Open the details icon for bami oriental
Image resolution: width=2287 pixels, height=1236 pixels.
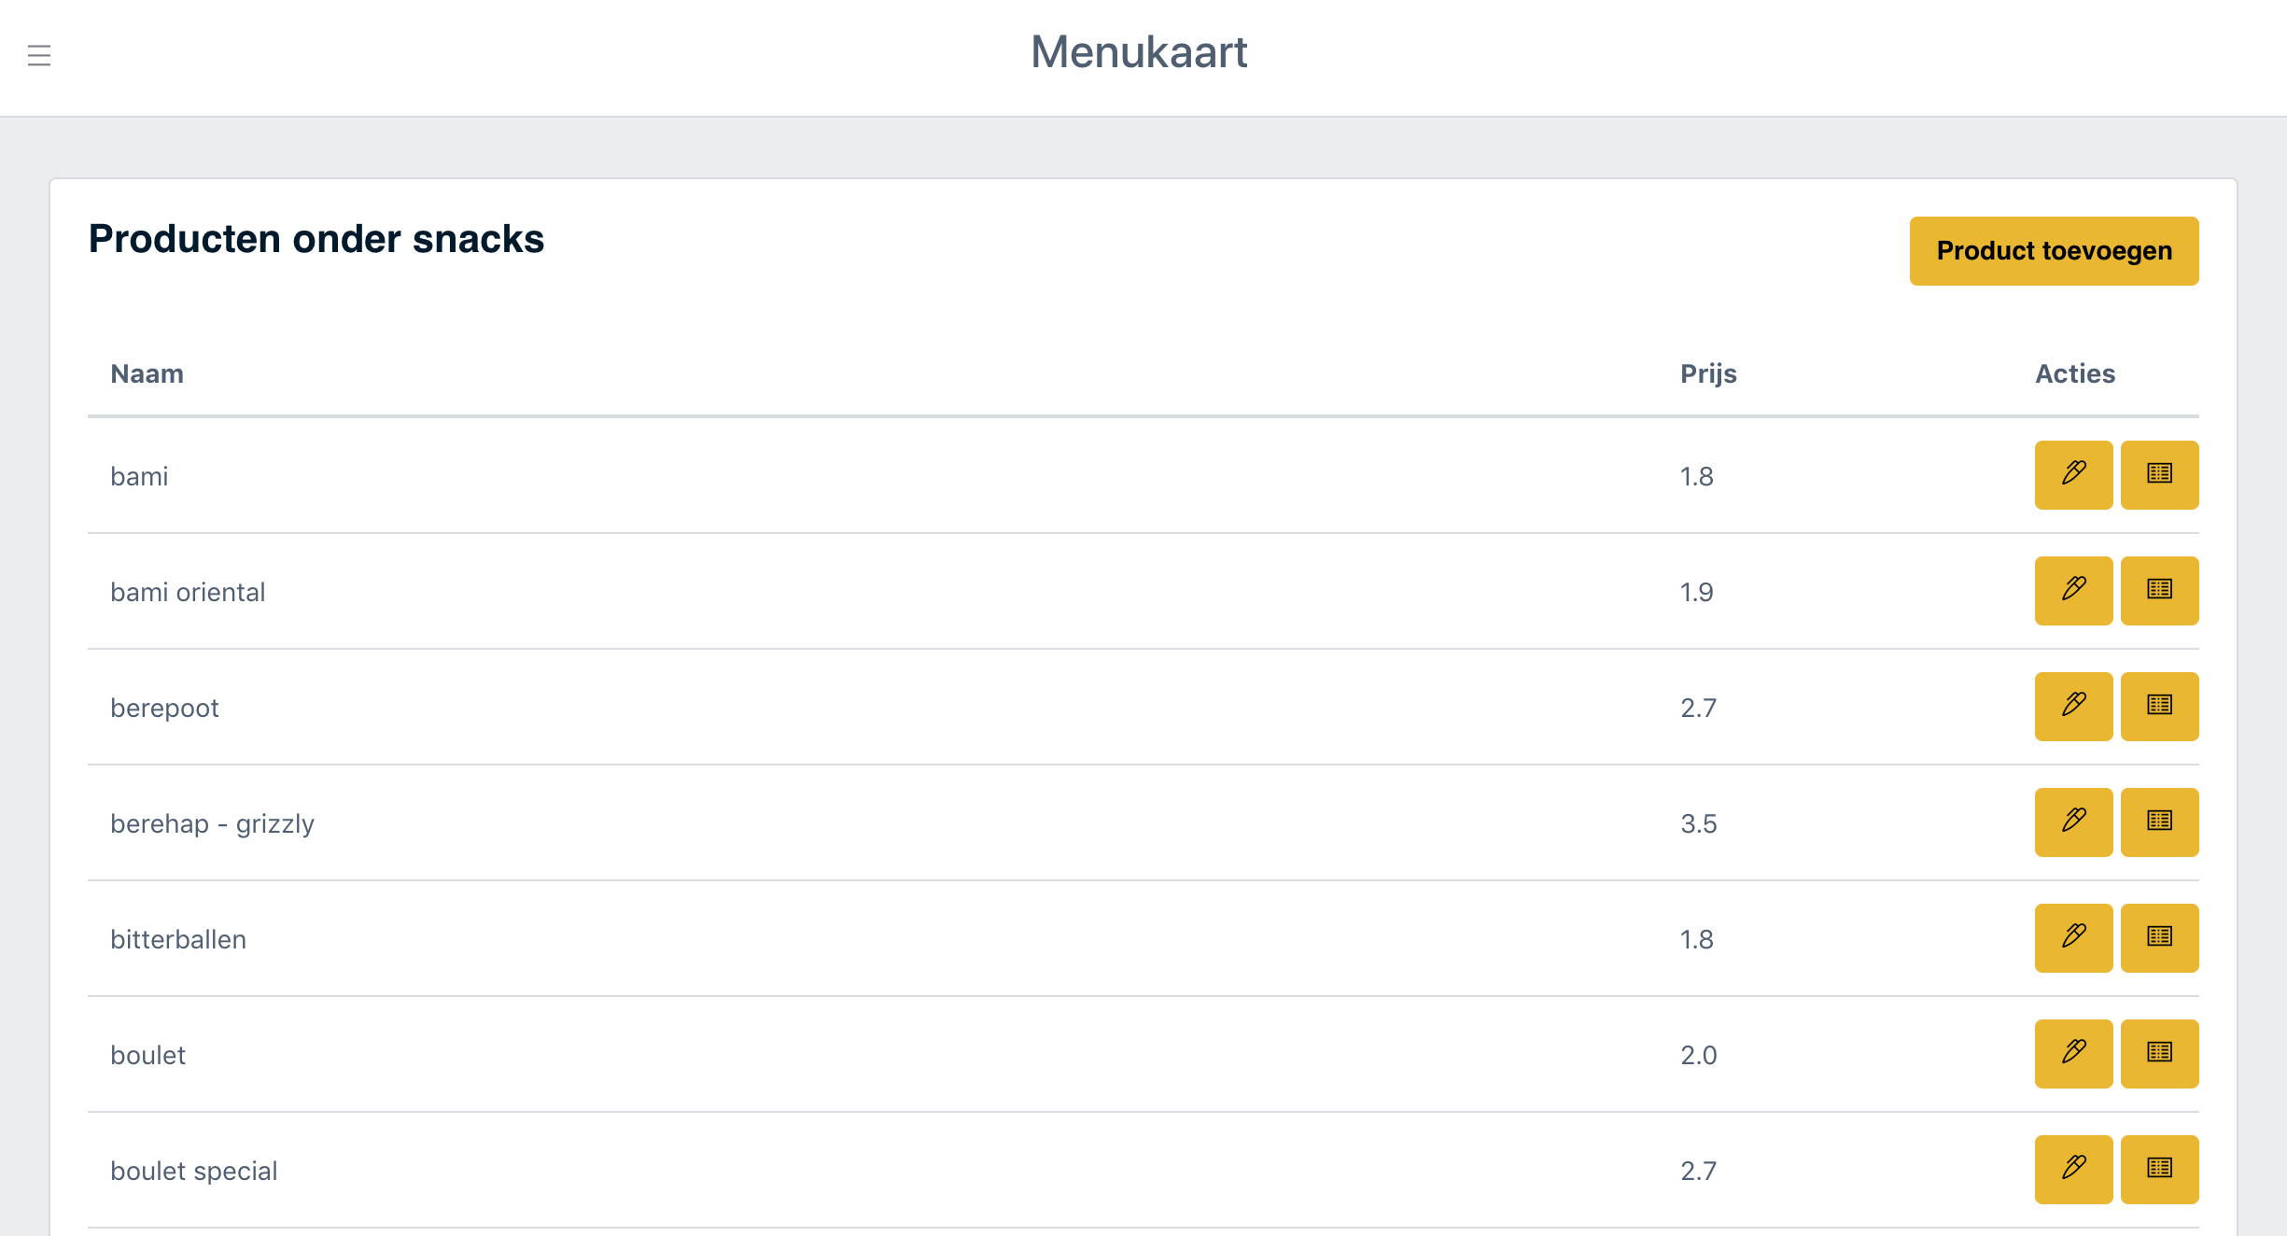click(2159, 590)
